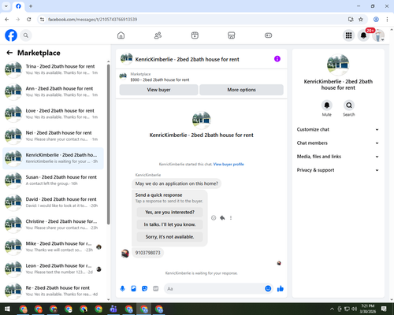Open the Mike conversation

pos(53,246)
